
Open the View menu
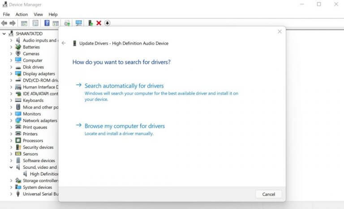pyautogui.click(x=38, y=14)
